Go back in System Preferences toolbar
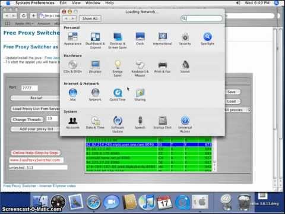 click(66, 18)
